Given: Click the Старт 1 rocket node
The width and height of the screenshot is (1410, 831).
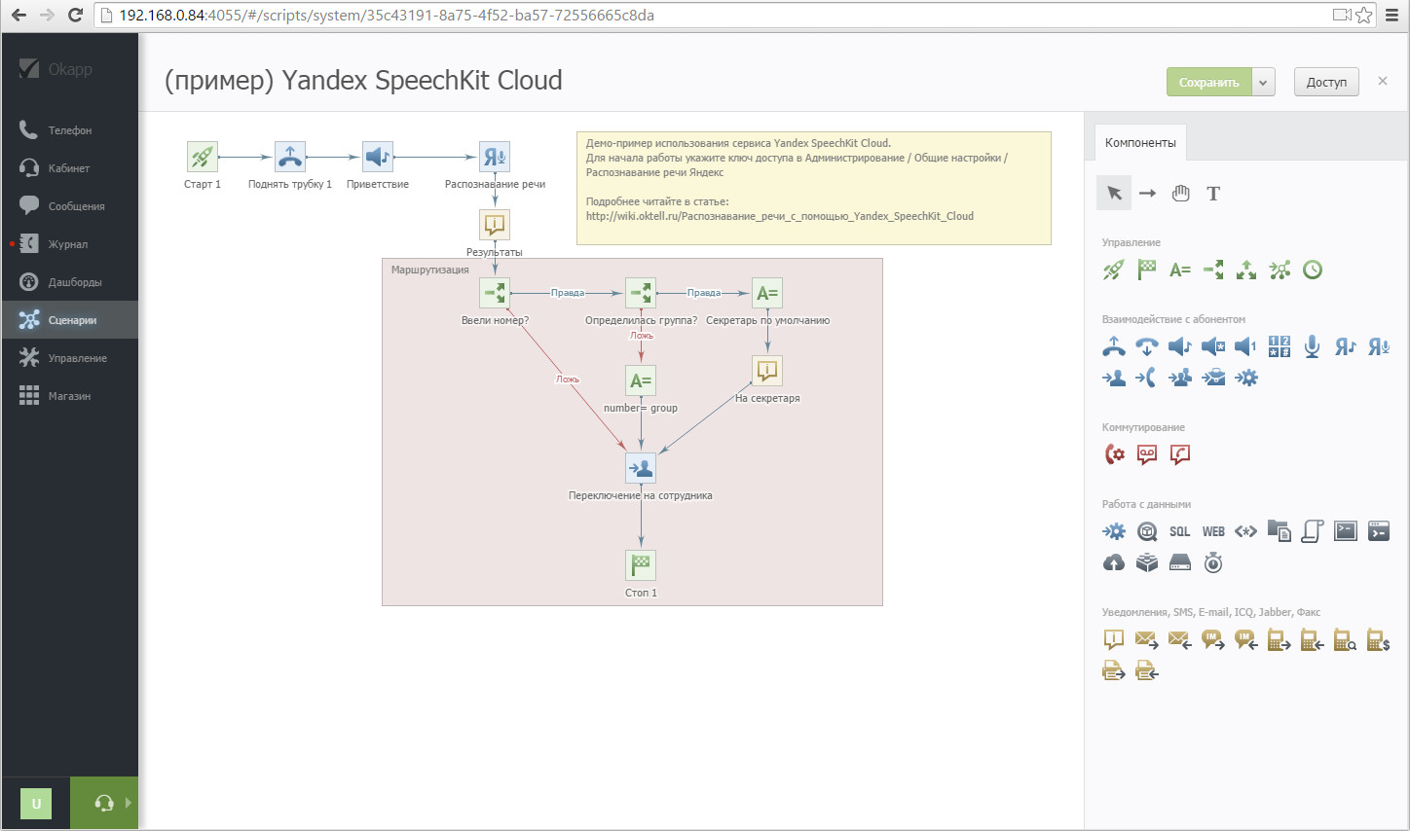Looking at the screenshot, I should point(203,157).
